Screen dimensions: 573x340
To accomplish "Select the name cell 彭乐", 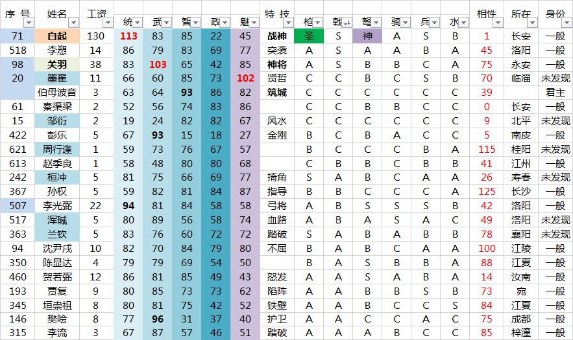I will (57, 135).
